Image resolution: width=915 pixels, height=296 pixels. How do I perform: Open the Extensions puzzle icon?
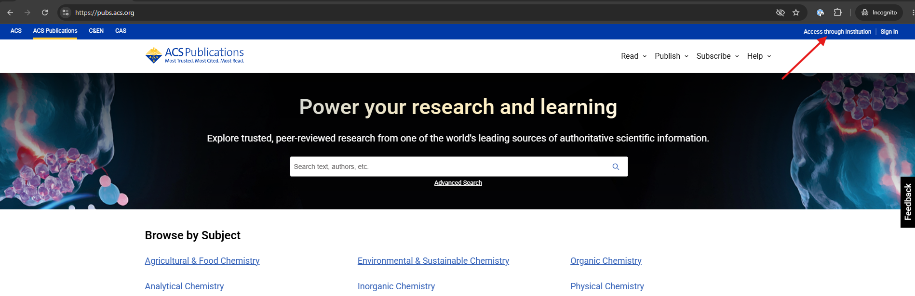pyautogui.click(x=838, y=13)
